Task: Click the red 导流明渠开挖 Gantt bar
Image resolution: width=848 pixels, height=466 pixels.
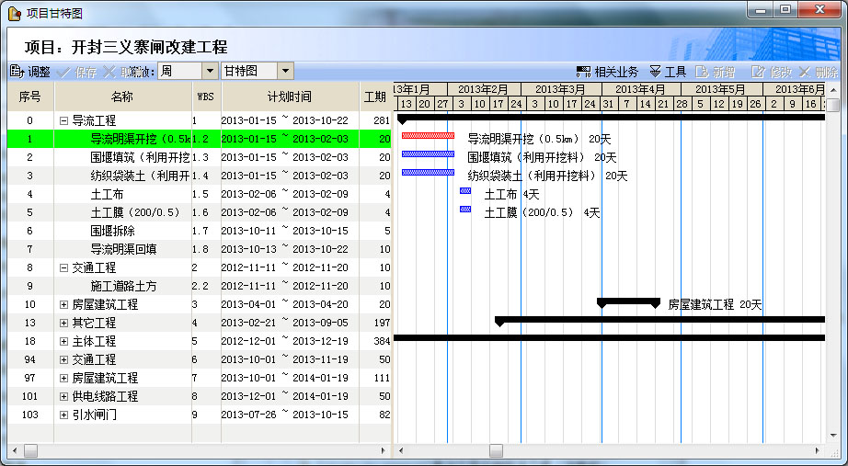Action: click(x=428, y=136)
